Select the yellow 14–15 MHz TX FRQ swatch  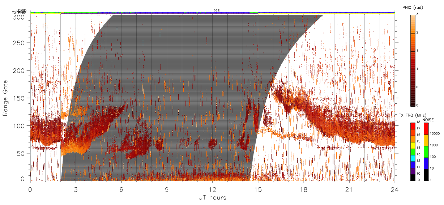click(413, 145)
